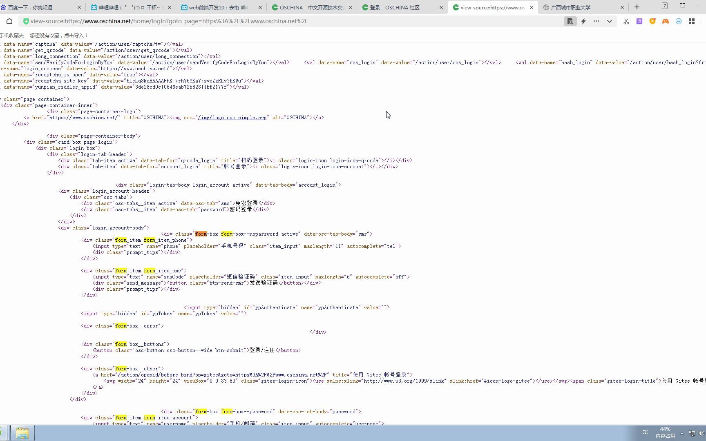
Task: Click the form-box--password div line
Action: [x=261, y=412]
